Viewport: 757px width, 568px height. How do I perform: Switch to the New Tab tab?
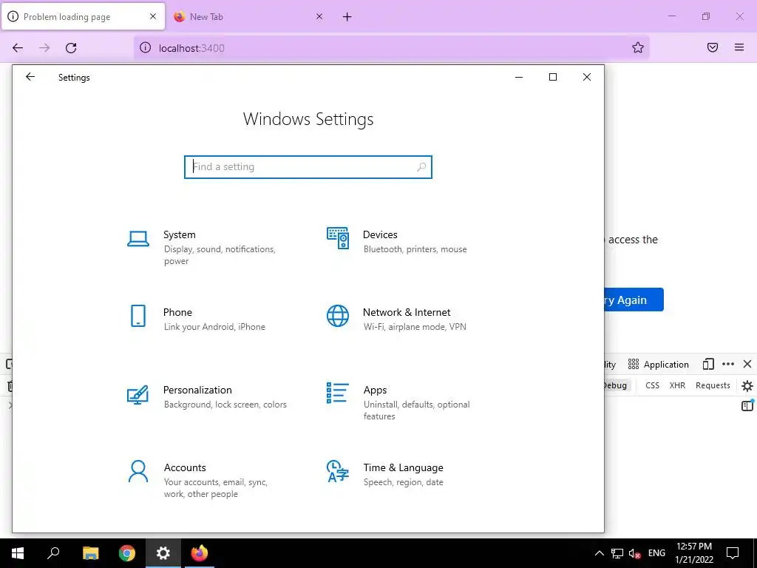coord(248,16)
